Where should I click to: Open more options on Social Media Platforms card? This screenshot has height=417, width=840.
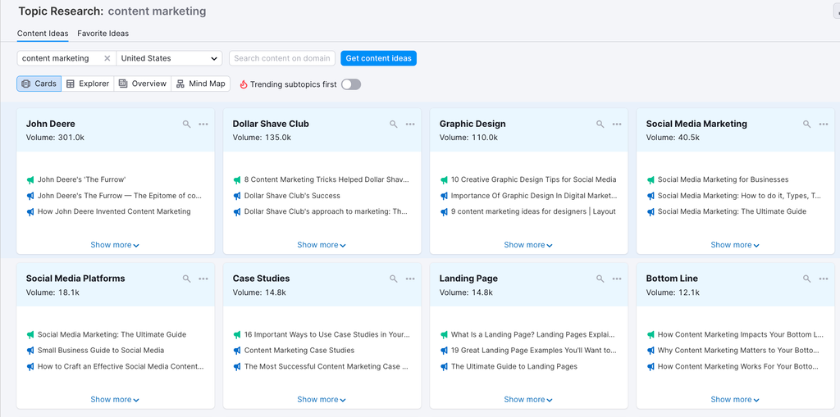point(203,279)
